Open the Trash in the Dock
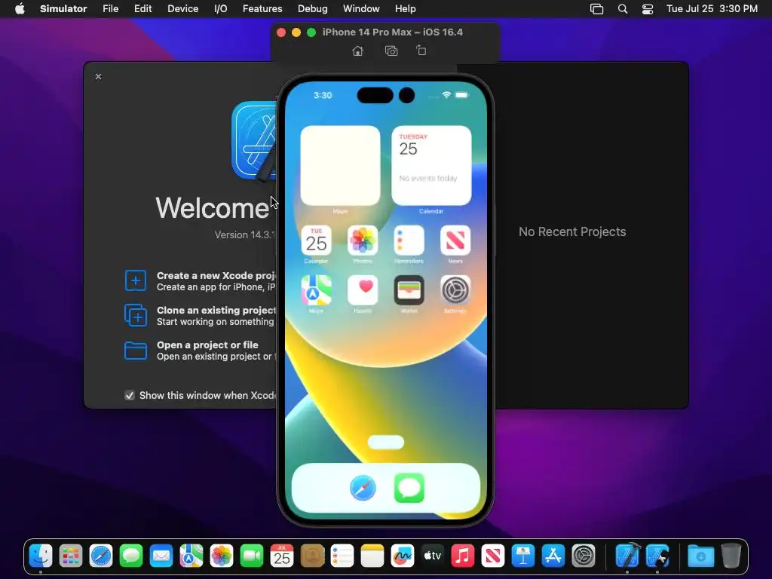 (731, 556)
